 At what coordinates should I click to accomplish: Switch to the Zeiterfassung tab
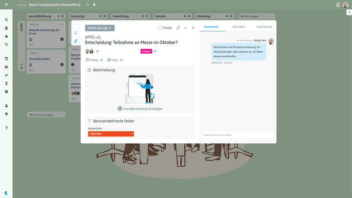point(264,26)
